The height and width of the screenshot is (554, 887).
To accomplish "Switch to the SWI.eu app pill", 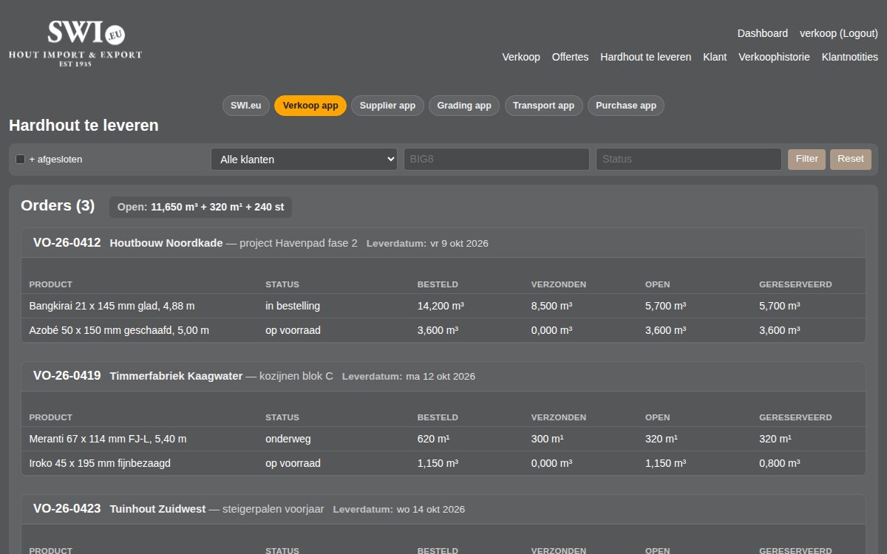I will click(246, 106).
